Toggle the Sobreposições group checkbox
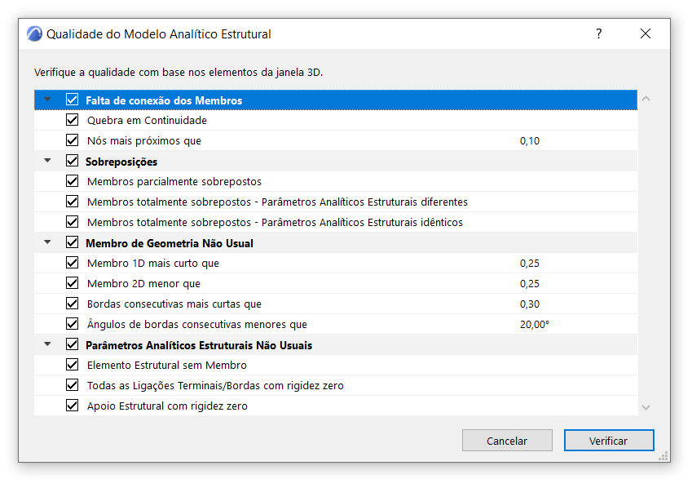The height and width of the screenshot is (479, 692). coord(73,161)
